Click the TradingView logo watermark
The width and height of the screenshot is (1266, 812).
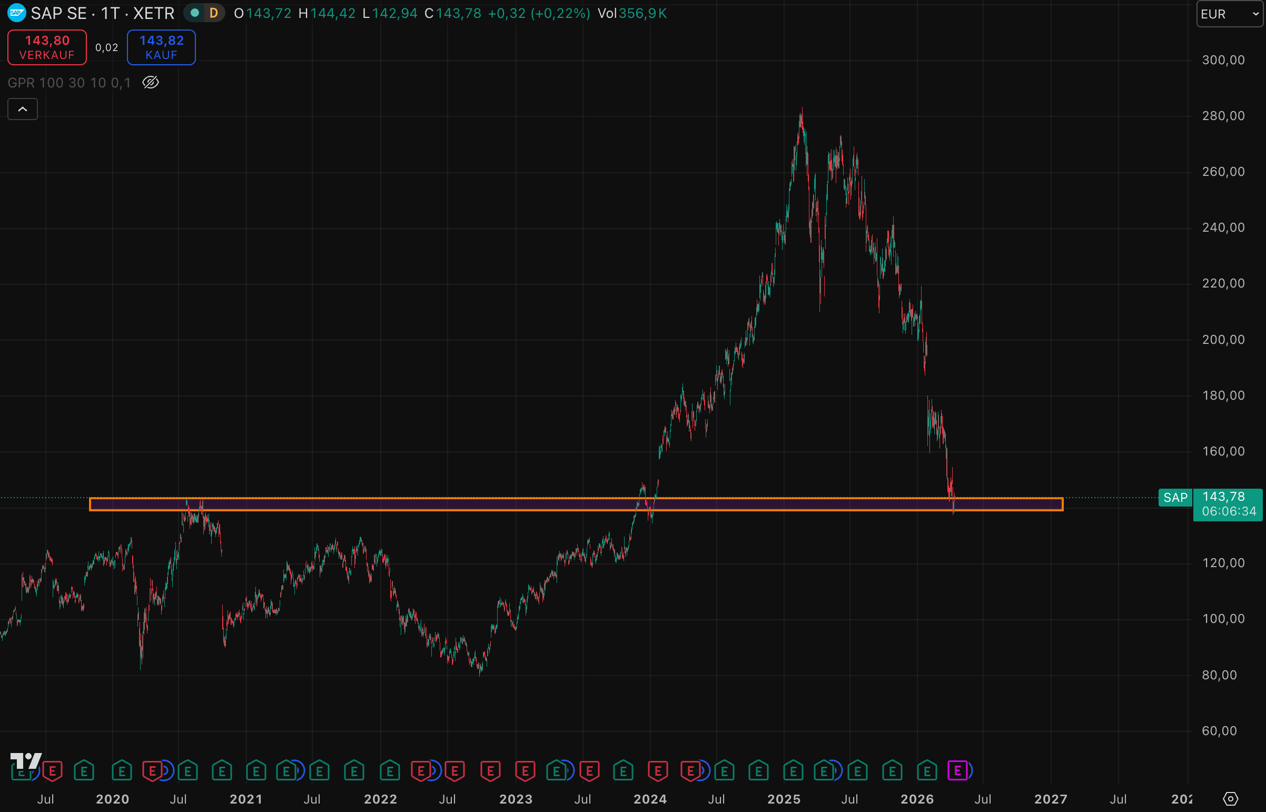[25, 760]
